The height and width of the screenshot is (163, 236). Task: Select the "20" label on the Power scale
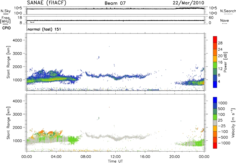point(220,56)
